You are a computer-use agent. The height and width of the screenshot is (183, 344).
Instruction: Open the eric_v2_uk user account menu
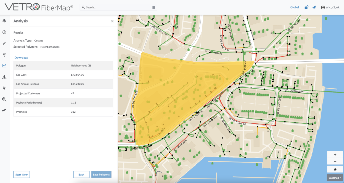[x=330, y=7]
